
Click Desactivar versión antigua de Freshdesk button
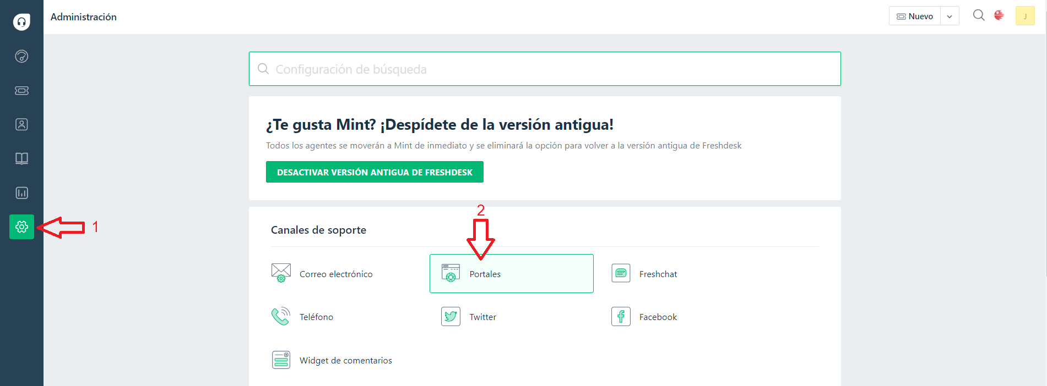375,172
